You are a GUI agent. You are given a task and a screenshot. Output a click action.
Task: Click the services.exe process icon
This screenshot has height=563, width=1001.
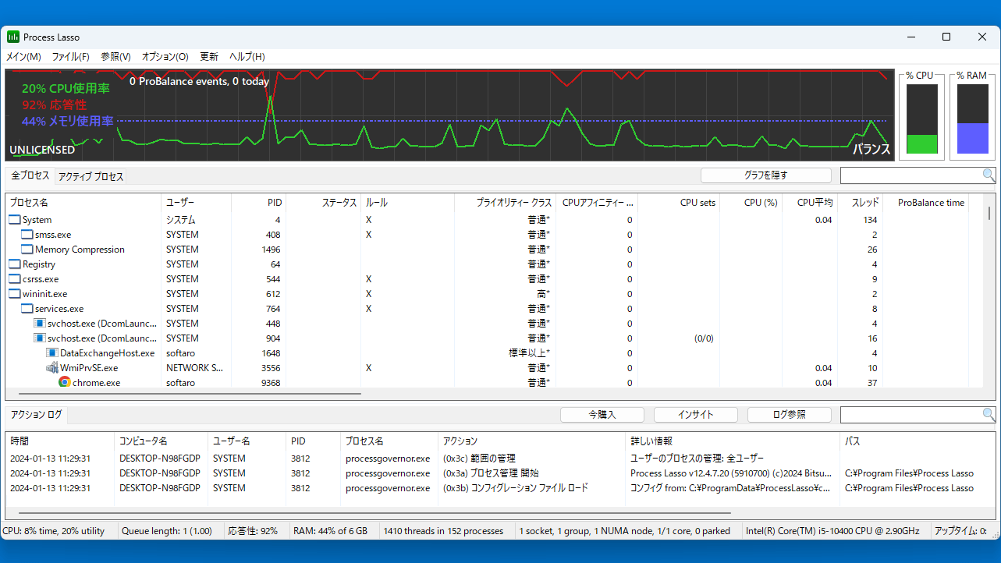(27, 309)
